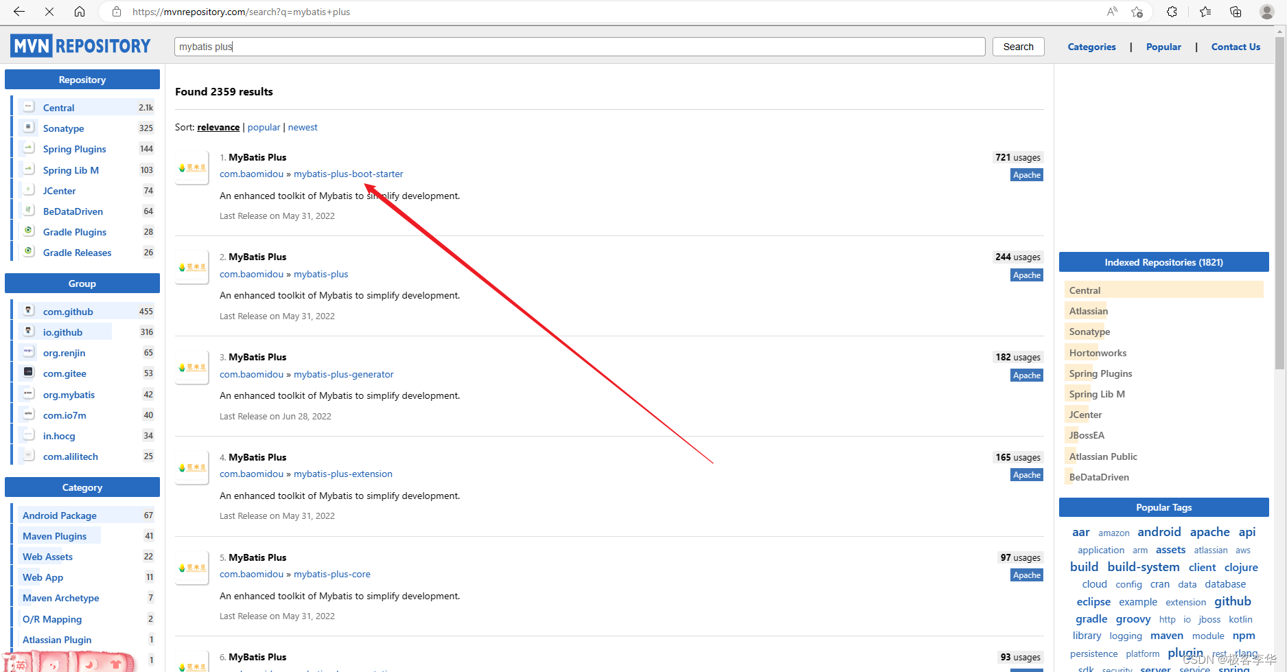
Task: Filter by Web Assets category
Action: (x=47, y=557)
